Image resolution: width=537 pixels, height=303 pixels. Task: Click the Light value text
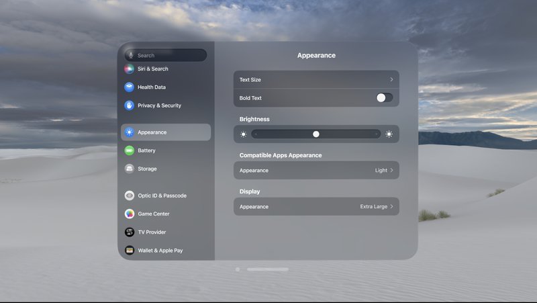point(381,170)
